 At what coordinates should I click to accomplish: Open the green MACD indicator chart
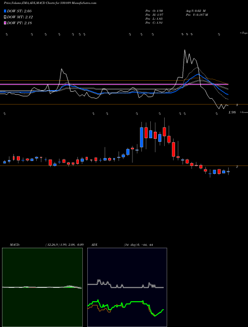[x=42, y=287]
